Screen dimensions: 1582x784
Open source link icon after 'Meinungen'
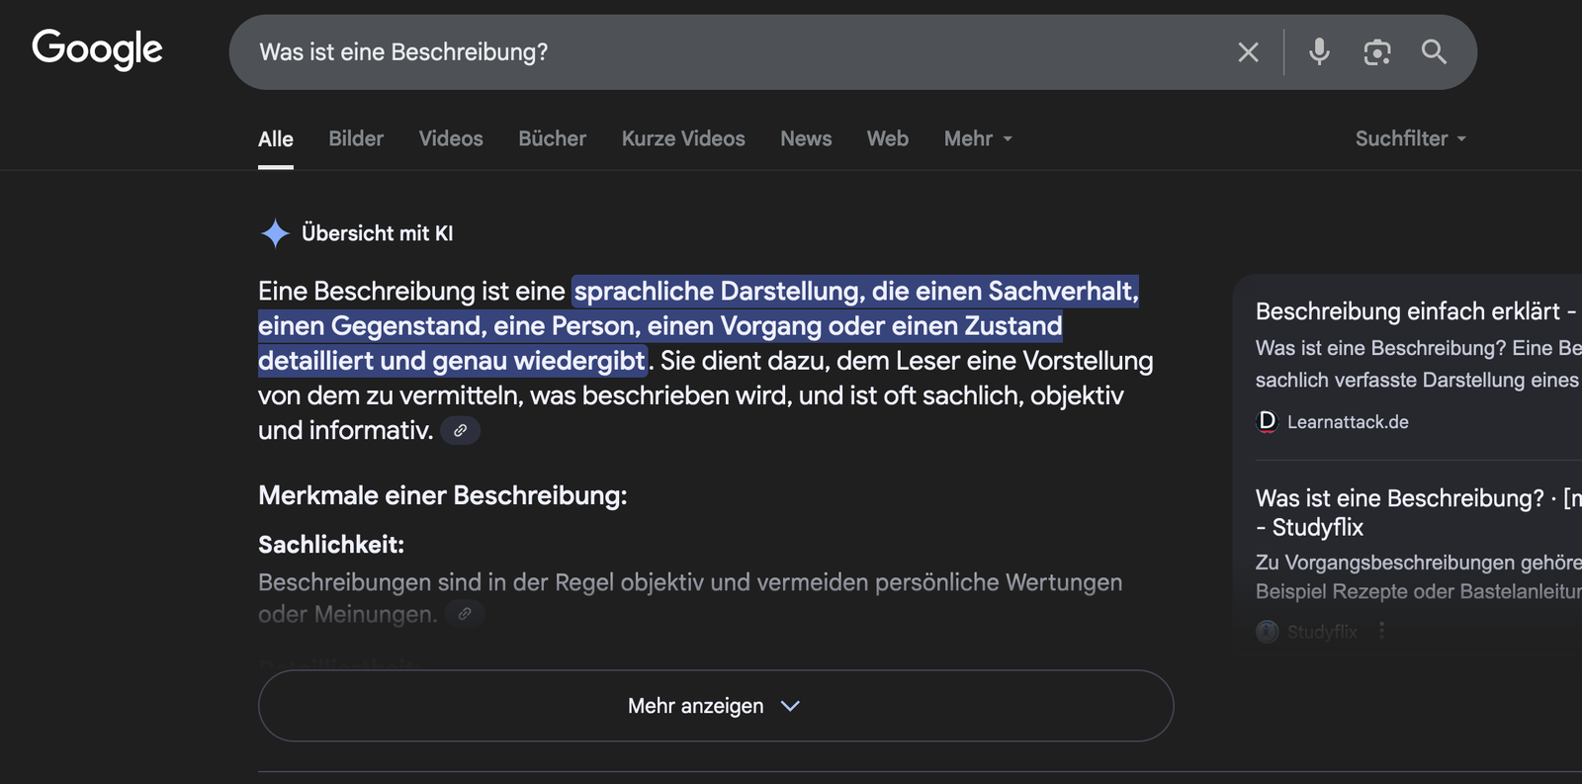pyautogui.click(x=465, y=614)
